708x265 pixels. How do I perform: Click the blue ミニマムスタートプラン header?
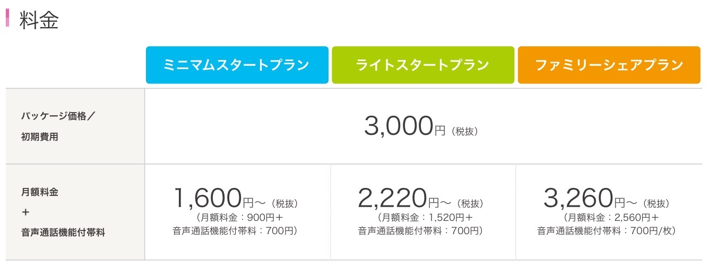(x=237, y=65)
